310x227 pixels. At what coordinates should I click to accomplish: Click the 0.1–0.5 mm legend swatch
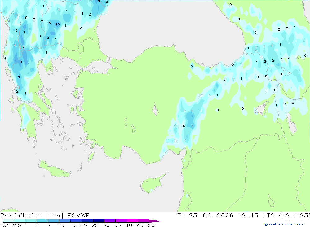8,221
